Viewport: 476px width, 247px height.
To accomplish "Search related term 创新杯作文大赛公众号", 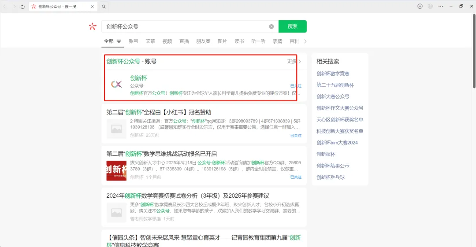I will tap(340, 108).
